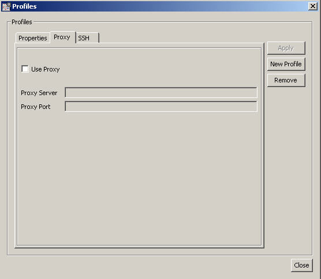Create a profile with New Profile button
The height and width of the screenshot is (279, 321).
[286, 64]
